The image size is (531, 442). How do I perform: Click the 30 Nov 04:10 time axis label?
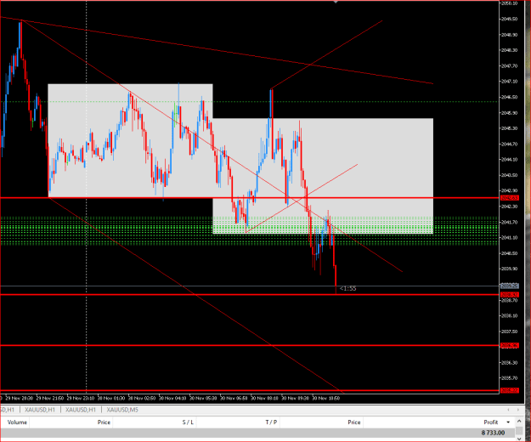172,399
